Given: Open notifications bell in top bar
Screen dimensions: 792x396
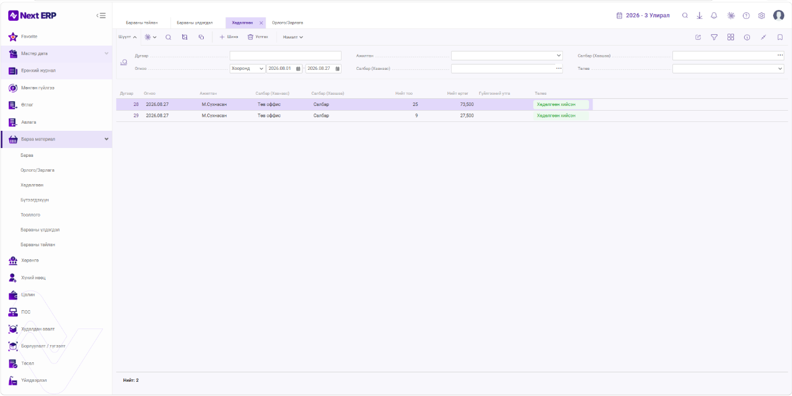Looking at the screenshot, I should pos(714,15).
